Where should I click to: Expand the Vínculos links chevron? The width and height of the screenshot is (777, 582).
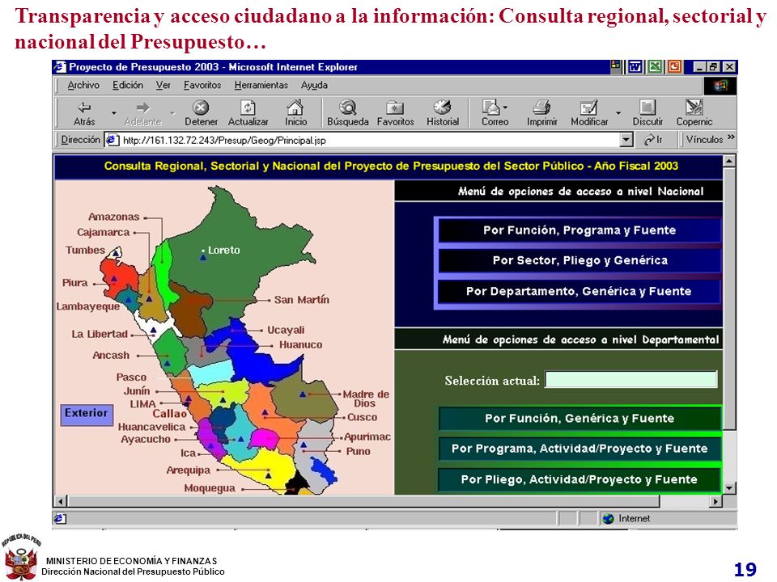[731, 137]
